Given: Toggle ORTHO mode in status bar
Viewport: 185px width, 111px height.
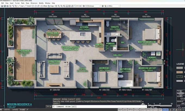Looking at the screenshot, I should (x=131, y=110).
